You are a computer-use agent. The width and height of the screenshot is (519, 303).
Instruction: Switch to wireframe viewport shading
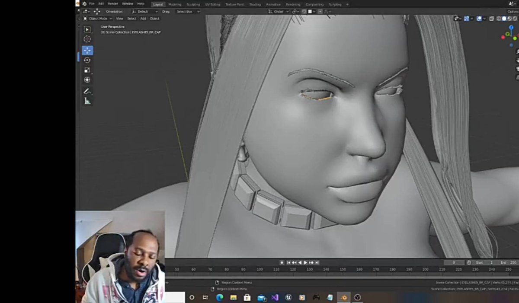tap(499, 19)
